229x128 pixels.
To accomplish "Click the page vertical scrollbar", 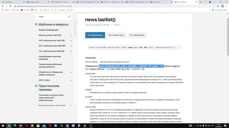I will (228, 37).
